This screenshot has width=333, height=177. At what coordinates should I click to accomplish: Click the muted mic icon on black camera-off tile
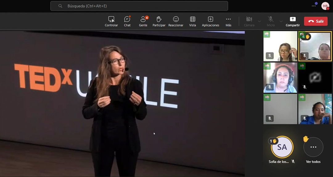tap(305, 87)
